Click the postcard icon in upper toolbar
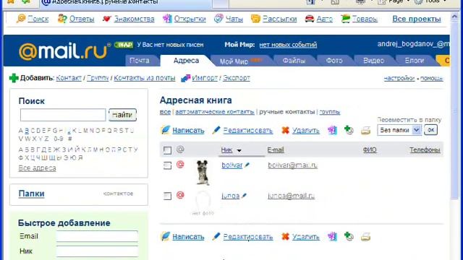The height and width of the screenshot is (260, 463). point(333,130)
